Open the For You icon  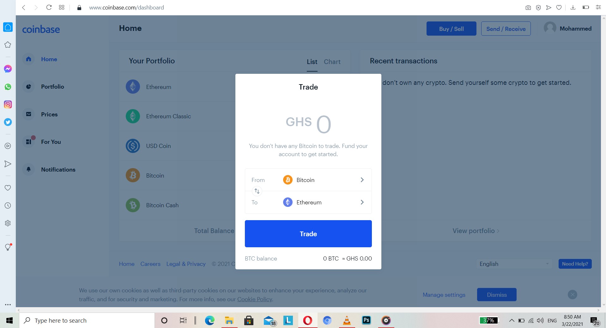point(29,142)
